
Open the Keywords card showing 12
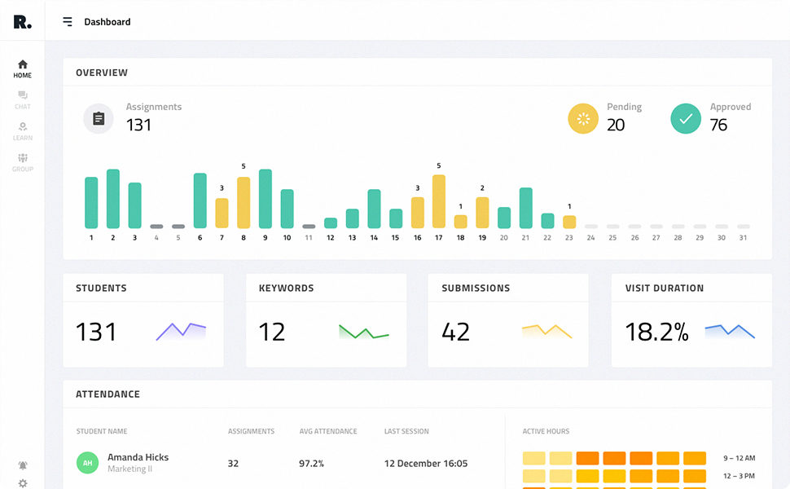click(326, 320)
